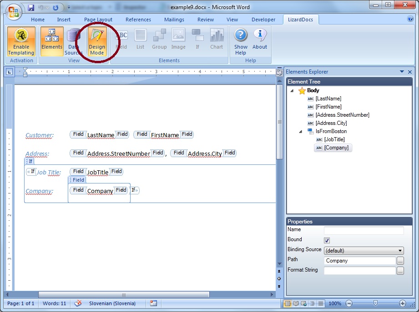
Task: Open the Office button menu
Action: click(x=14, y=12)
